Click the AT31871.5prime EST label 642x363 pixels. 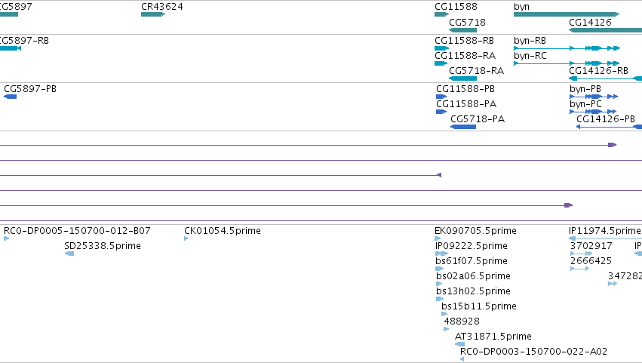click(493, 337)
